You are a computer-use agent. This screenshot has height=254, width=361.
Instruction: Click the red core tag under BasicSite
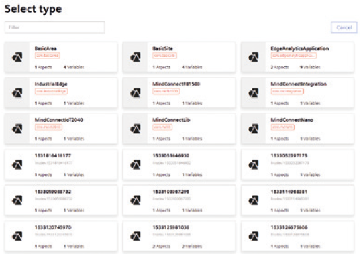[164, 56]
